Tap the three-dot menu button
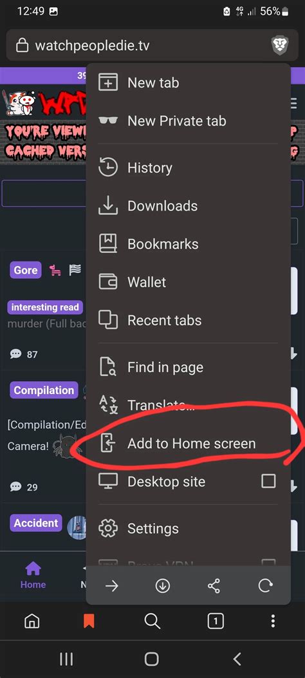Screen dimensions: 305x678 click(x=273, y=621)
